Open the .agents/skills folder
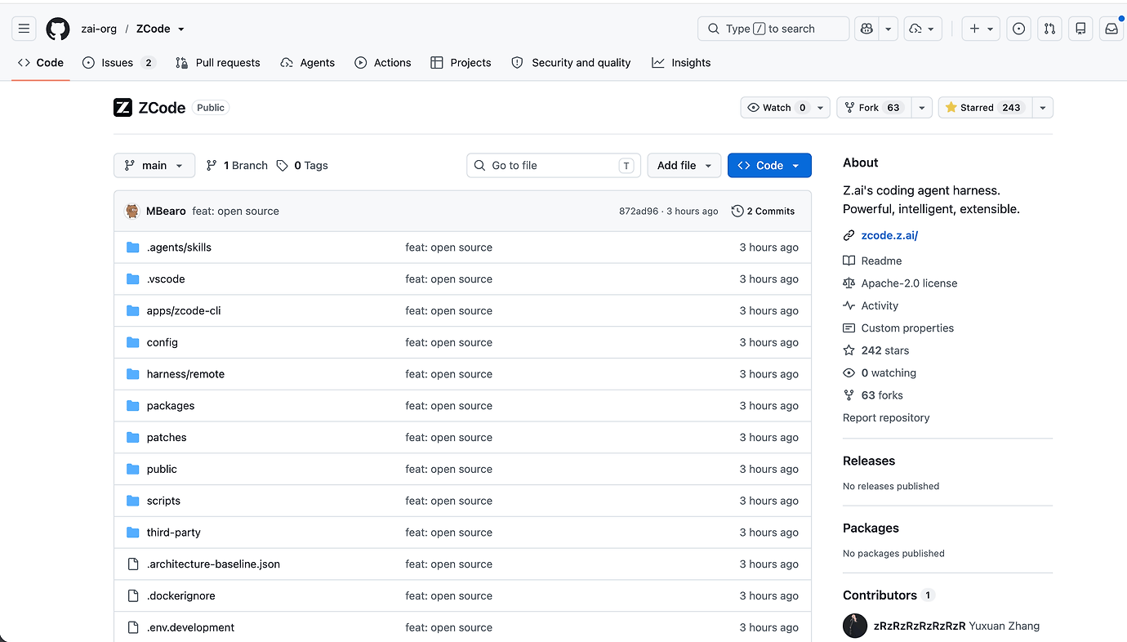Screen dimensions: 1127x642 pos(179,247)
